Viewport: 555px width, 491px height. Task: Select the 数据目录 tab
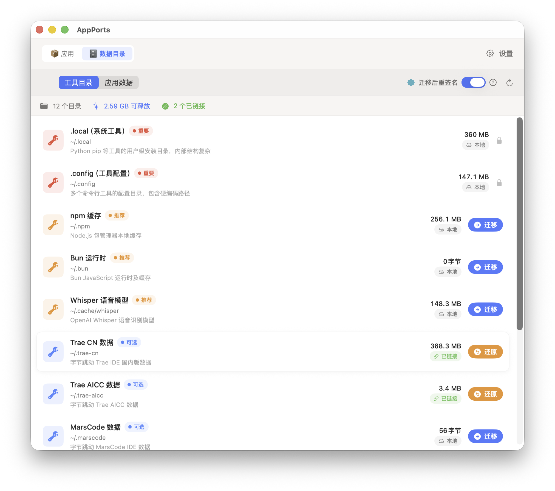(107, 54)
